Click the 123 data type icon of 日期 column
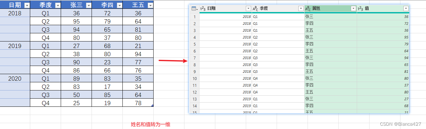The image size is (426, 129). coord(202,8)
